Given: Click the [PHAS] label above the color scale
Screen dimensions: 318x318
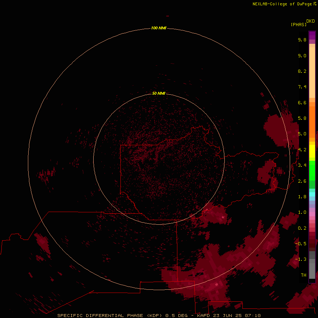Looking at the screenshot, I should point(299,24).
